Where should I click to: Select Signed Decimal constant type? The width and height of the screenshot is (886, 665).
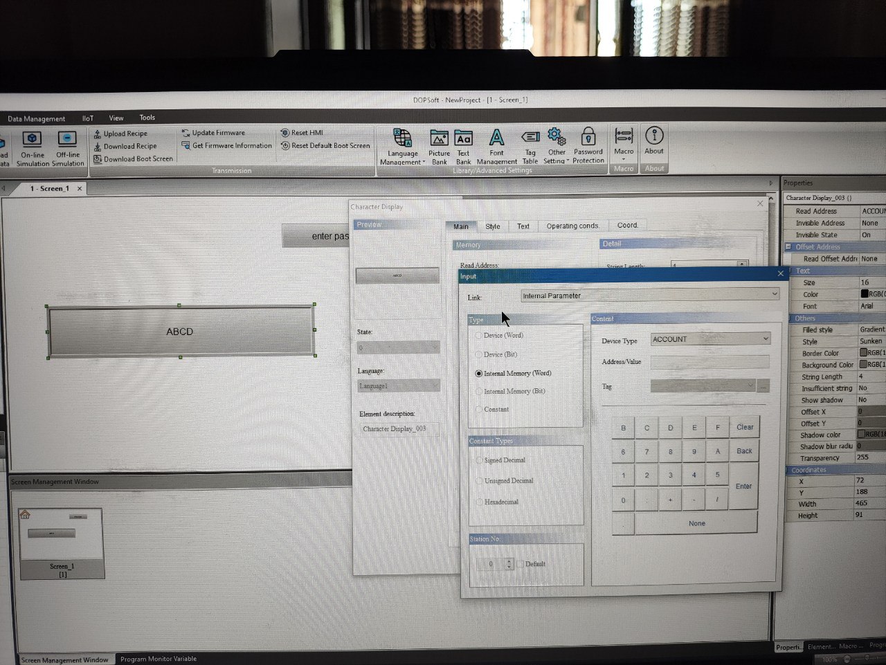coord(500,460)
